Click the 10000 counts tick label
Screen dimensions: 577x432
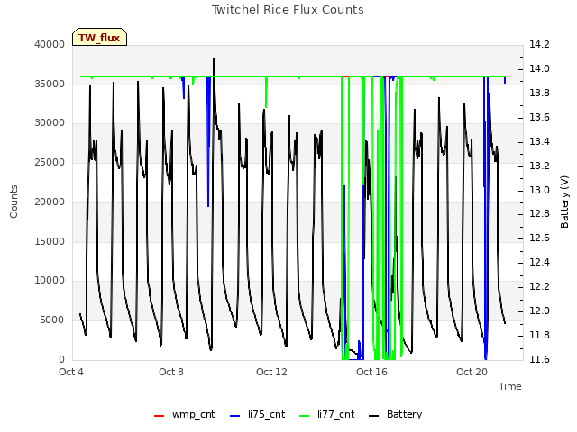pos(50,281)
